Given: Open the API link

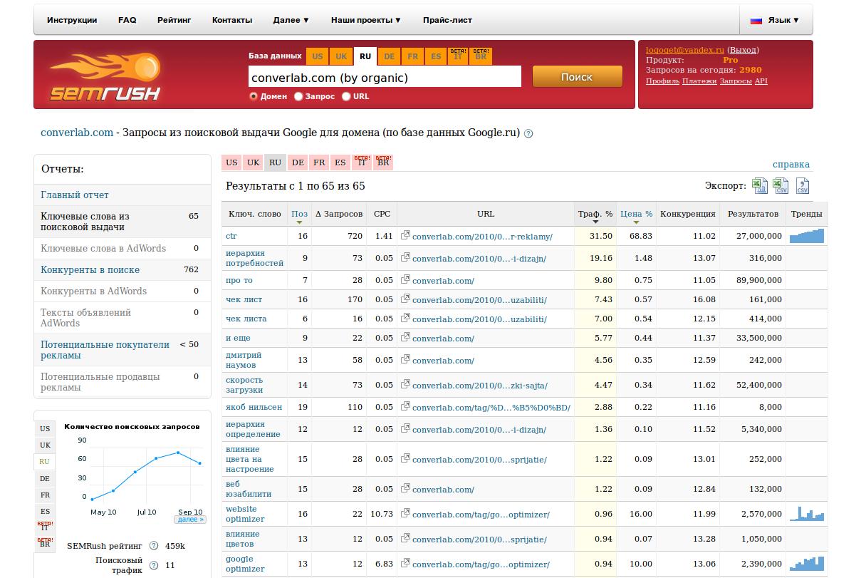Looking at the screenshot, I should tap(761, 81).
